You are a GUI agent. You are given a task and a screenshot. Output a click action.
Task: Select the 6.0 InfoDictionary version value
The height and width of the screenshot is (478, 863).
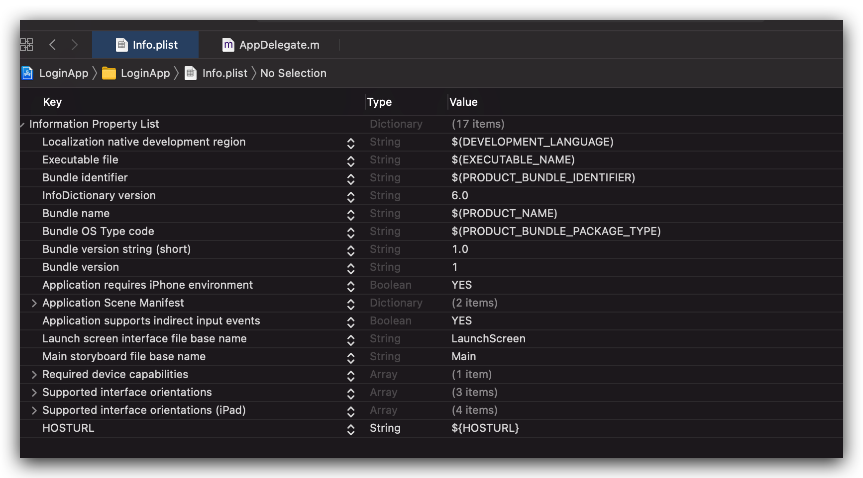click(460, 195)
